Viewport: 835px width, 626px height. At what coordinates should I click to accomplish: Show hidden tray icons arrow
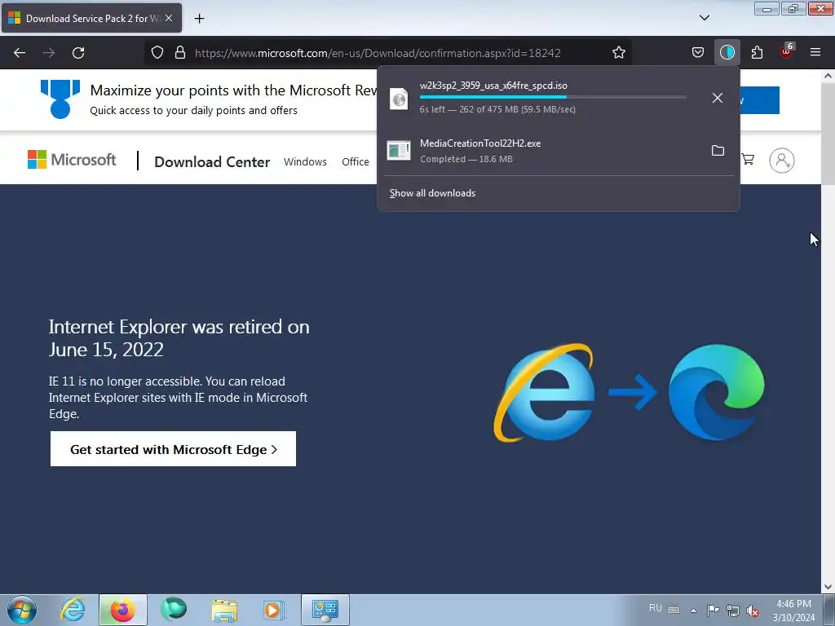point(693,611)
